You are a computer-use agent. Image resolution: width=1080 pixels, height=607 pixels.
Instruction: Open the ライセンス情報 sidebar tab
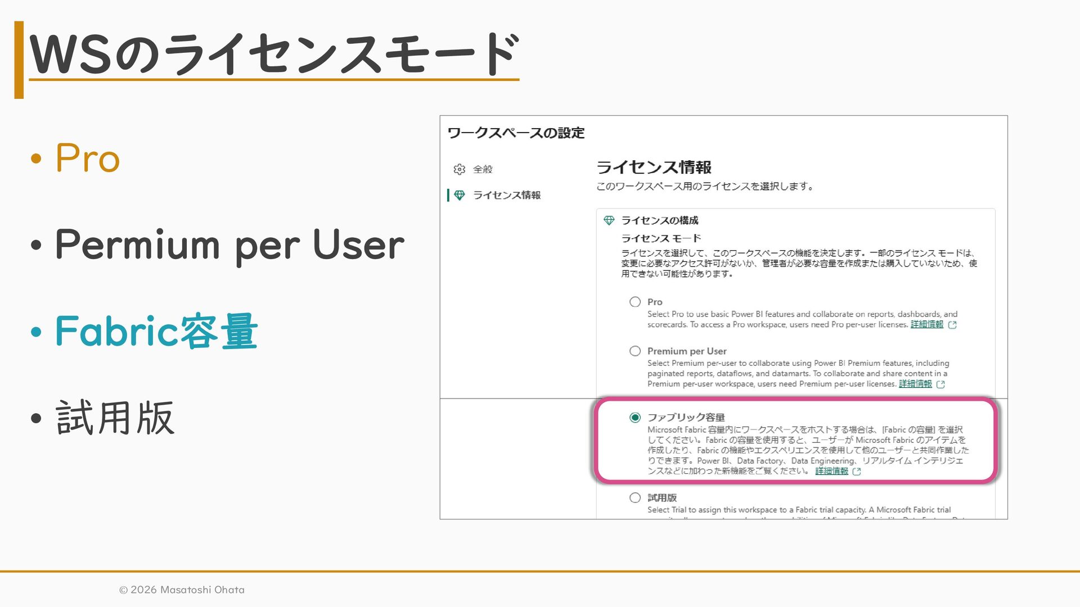[506, 195]
